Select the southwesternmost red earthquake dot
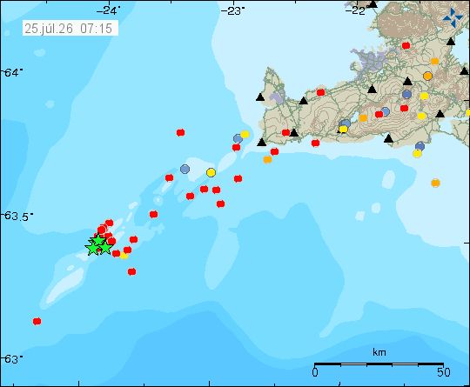Image resolution: width=470 pixels, height=387 pixels. click(37, 322)
